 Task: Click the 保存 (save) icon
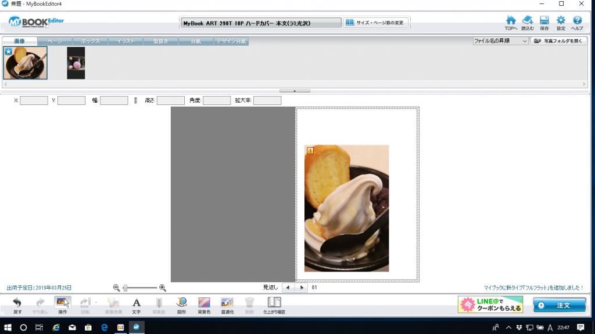(x=543, y=19)
